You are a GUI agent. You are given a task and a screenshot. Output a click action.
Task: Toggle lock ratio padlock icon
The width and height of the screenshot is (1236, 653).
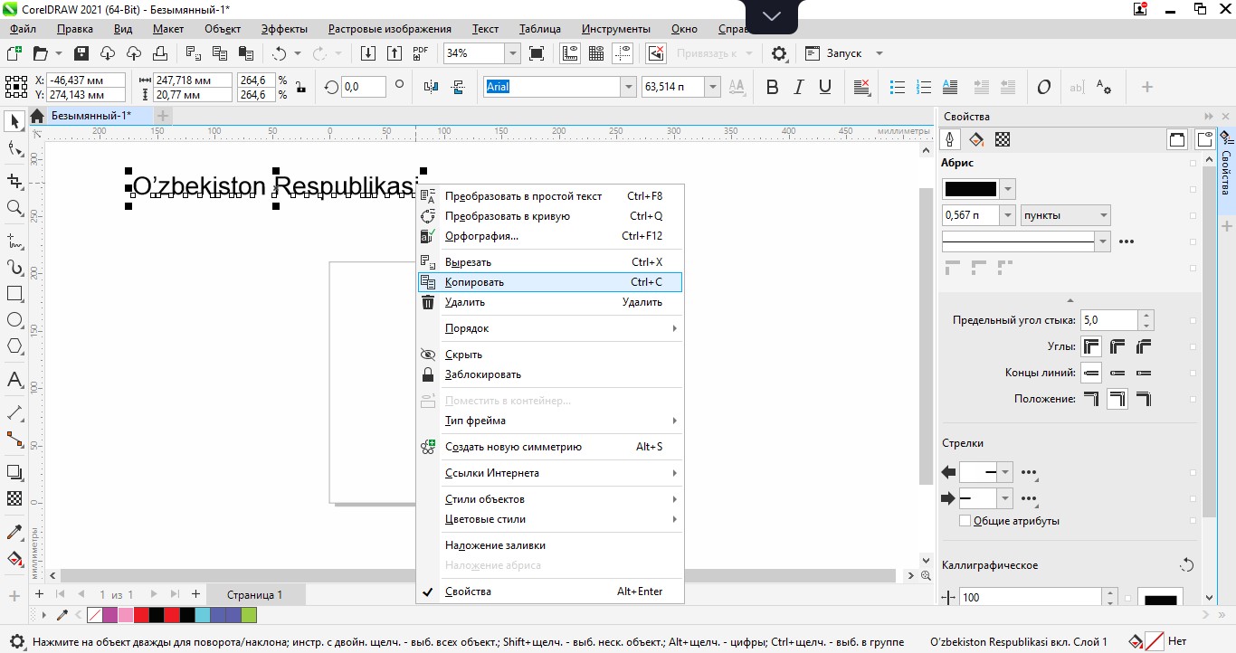(300, 88)
